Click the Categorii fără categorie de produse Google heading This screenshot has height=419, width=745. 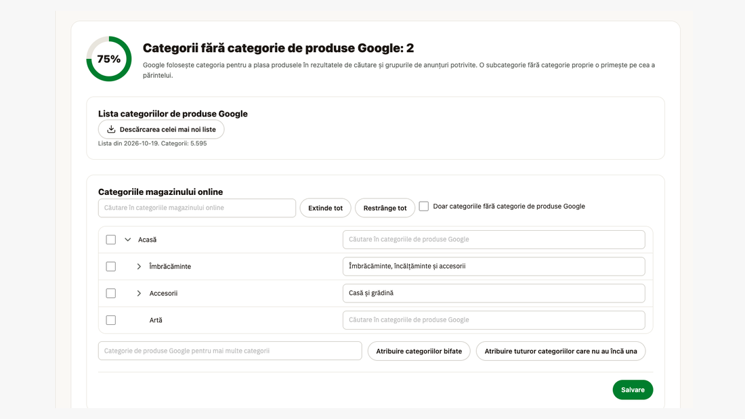278,48
